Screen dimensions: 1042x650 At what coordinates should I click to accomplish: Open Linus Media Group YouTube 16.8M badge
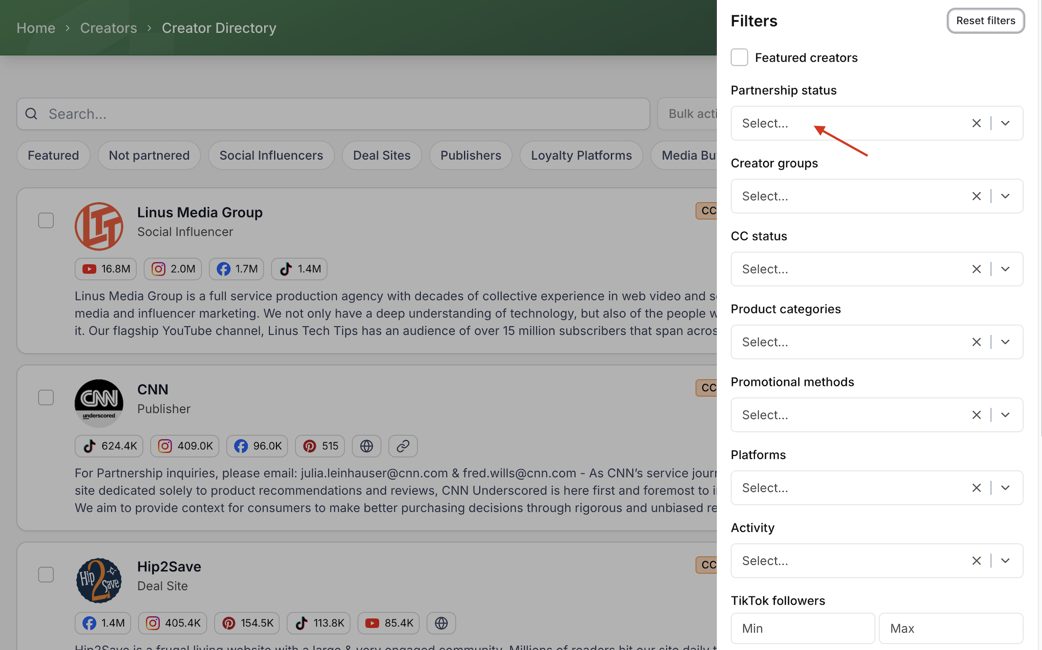coord(106,269)
